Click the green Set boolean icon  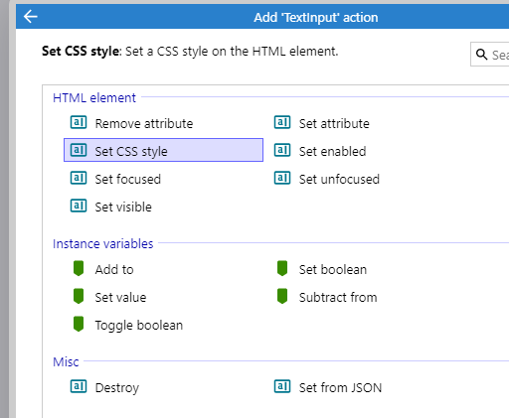[x=282, y=268]
